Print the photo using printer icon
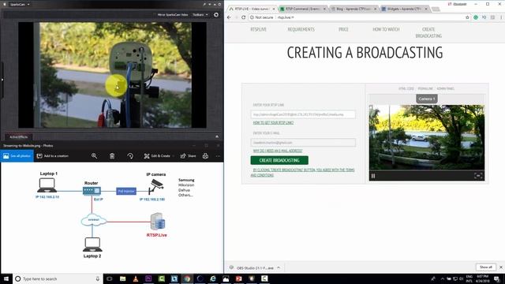 (205, 156)
